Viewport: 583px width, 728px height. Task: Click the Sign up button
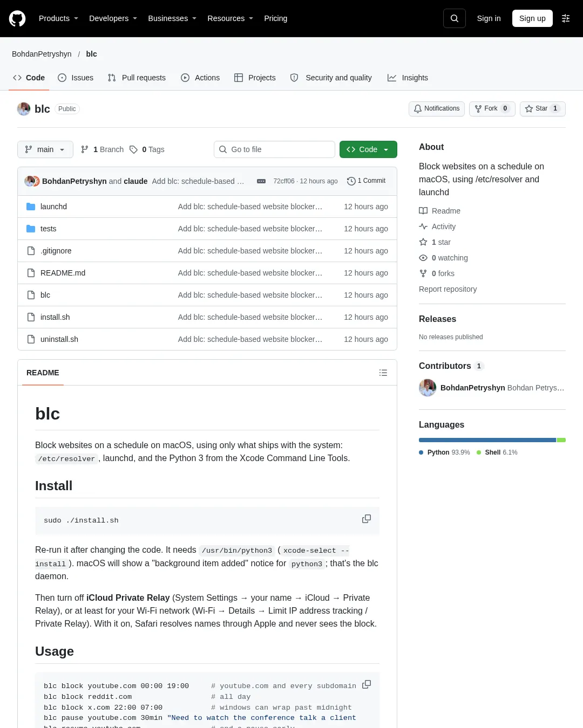[x=532, y=18]
